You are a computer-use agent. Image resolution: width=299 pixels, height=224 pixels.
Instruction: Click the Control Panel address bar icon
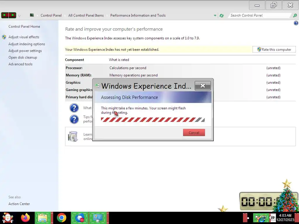point(32,15)
